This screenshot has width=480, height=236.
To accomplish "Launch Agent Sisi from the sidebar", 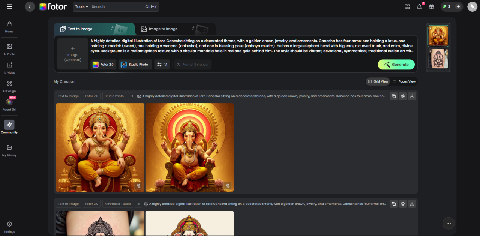I will (x=9, y=102).
